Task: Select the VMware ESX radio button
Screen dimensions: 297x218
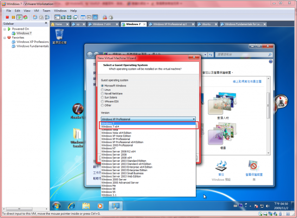Action: (102, 101)
